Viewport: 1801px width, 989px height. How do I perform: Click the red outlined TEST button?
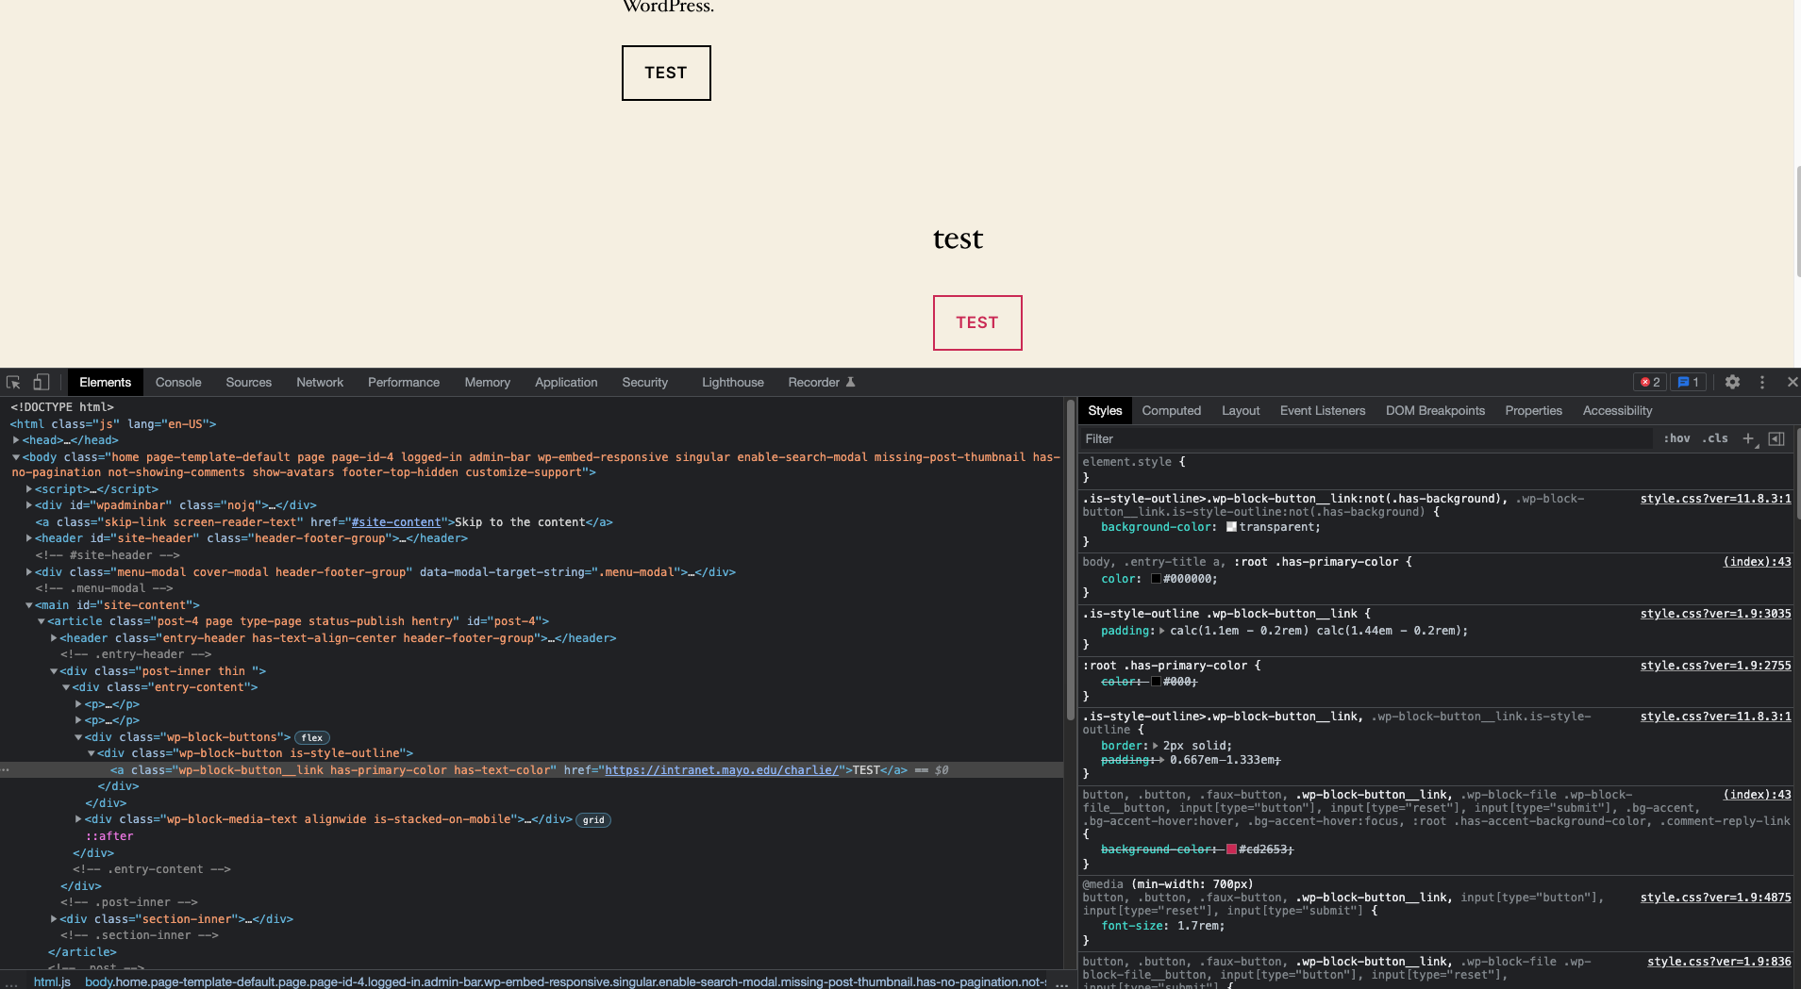tap(977, 322)
